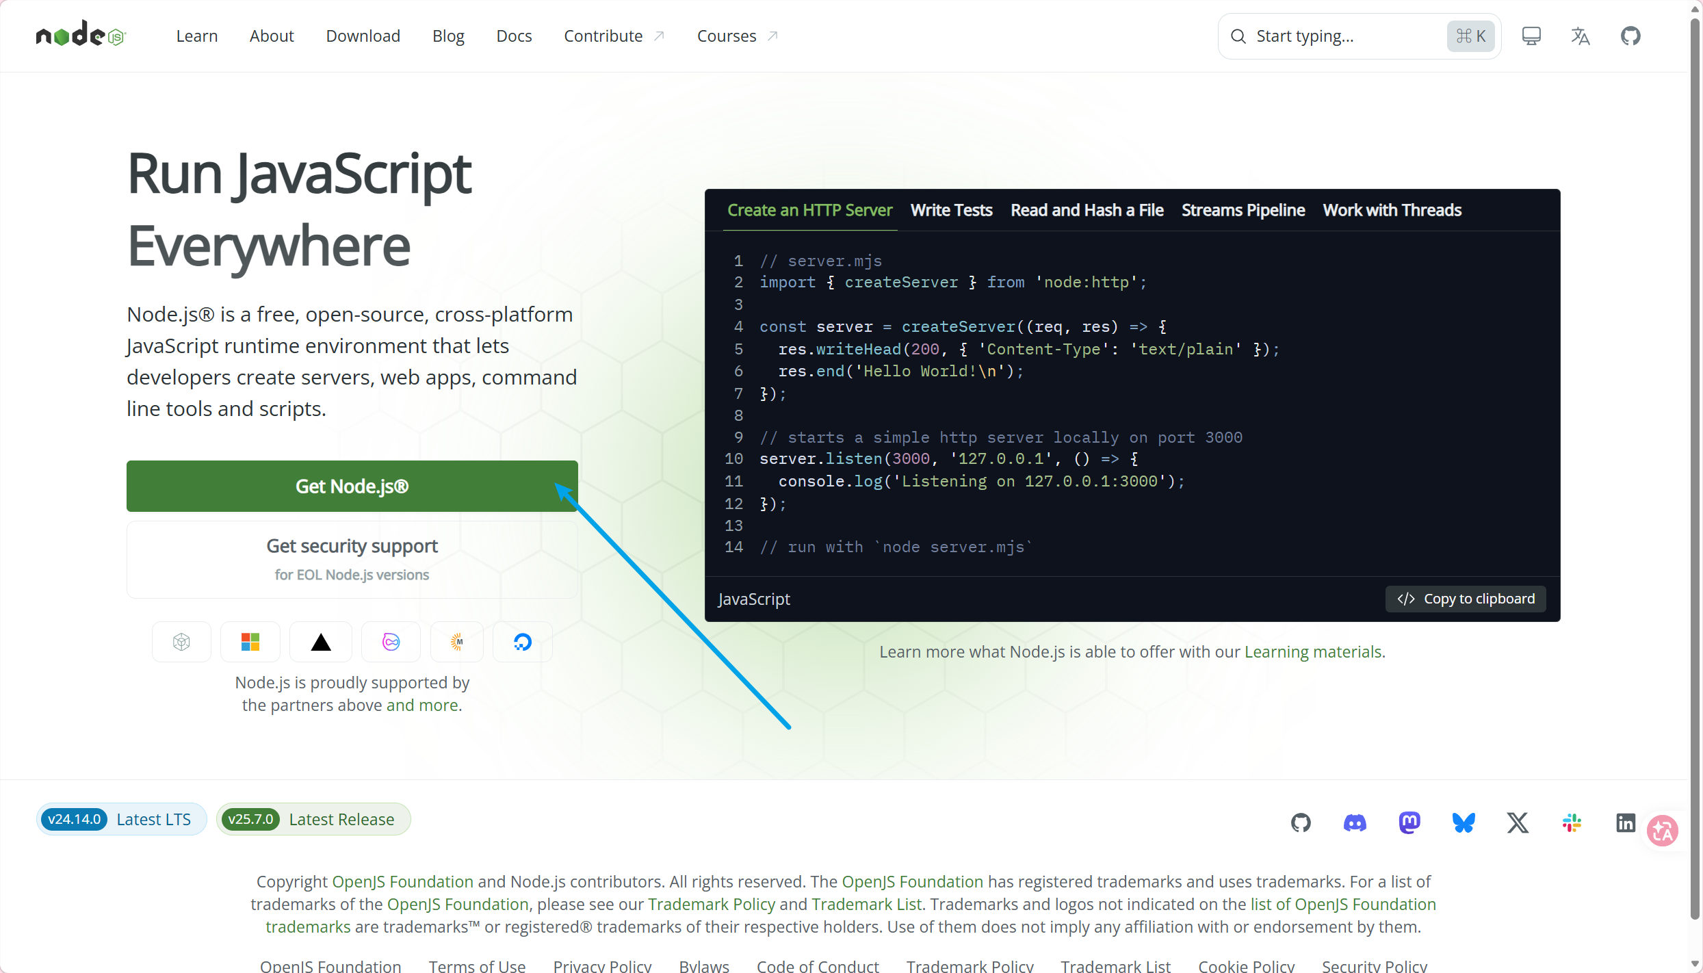Click the search field to start typing
Viewport: 1703px width, 973px height.
click(1334, 36)
